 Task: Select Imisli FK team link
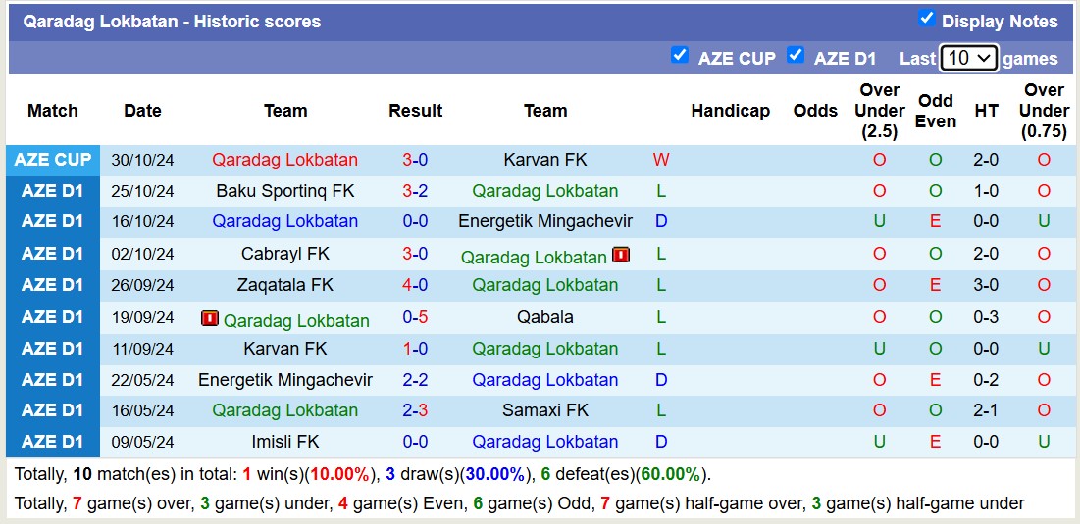click(x=285, y=442)
